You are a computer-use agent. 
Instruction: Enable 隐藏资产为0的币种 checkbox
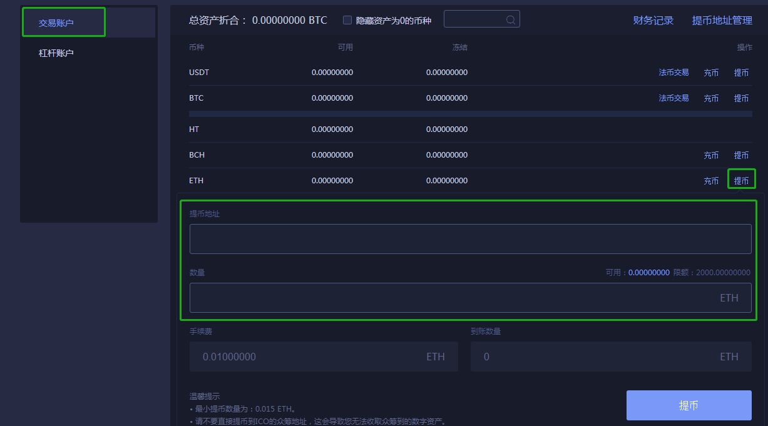[347, 19]
